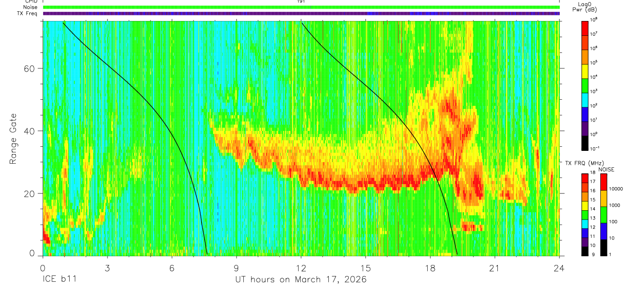Click the orange segment of NOISE color bar

(x=603, y=198)
